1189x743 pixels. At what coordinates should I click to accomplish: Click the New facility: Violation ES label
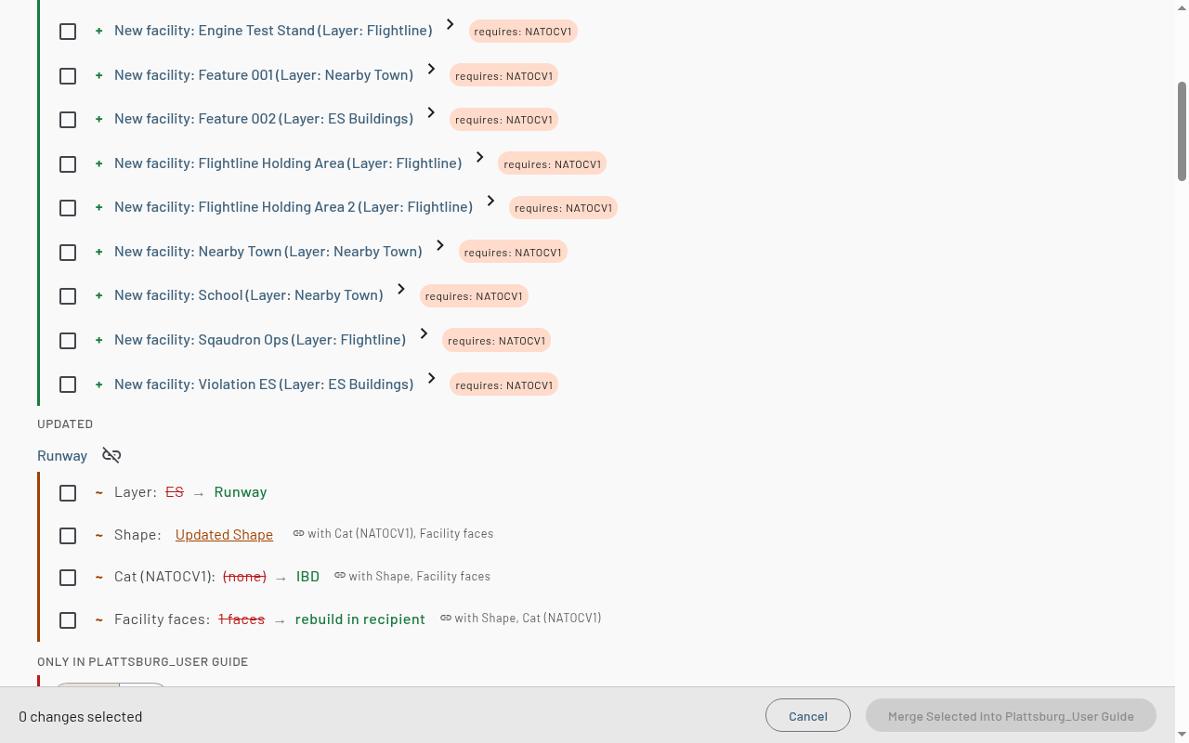click(264, 385)
